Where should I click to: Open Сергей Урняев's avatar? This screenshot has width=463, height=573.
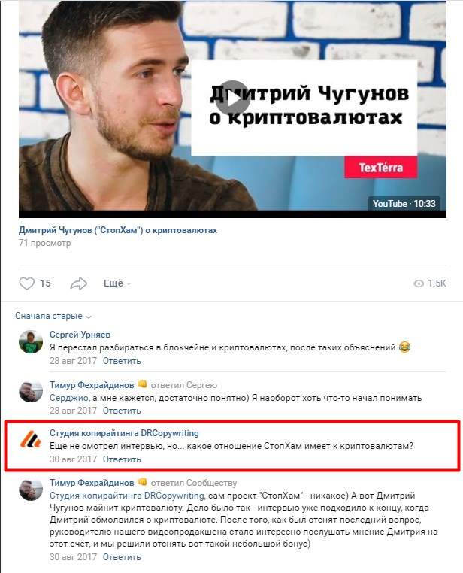coord(31,341)
